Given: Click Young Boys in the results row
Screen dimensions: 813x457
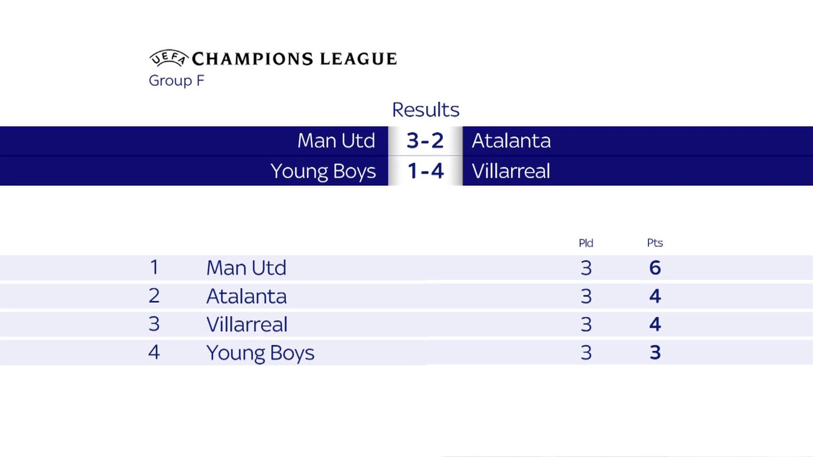Looking at the screenshot, I should point(323,172).
